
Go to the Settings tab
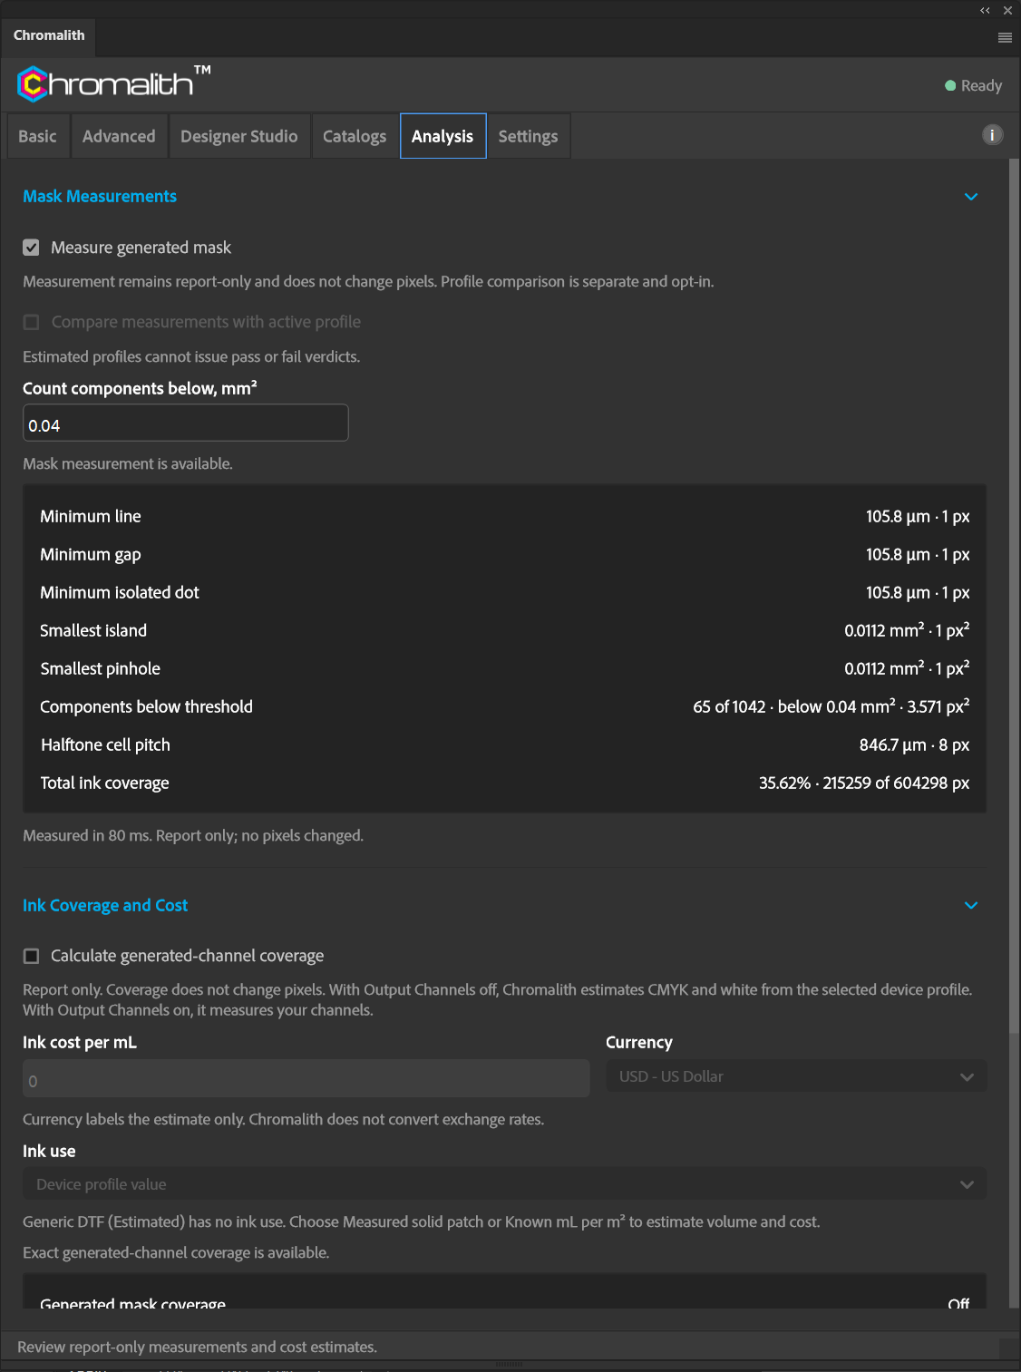(x=528, y=136)
